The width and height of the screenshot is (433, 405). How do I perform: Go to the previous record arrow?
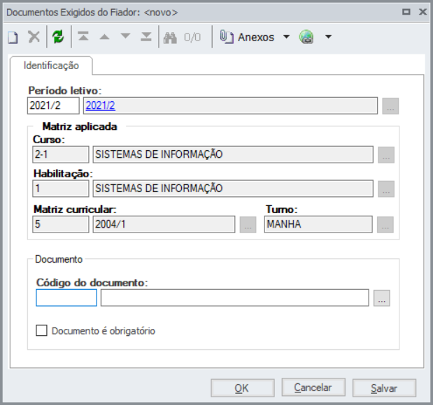[x=104, y=38]
